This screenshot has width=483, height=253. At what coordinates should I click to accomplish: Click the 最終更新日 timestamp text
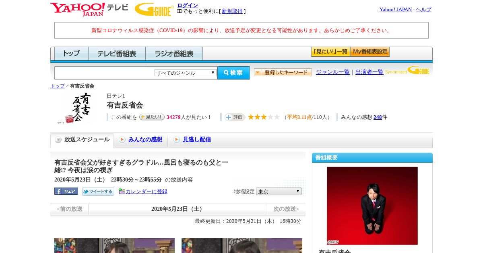tap(248, 221)
